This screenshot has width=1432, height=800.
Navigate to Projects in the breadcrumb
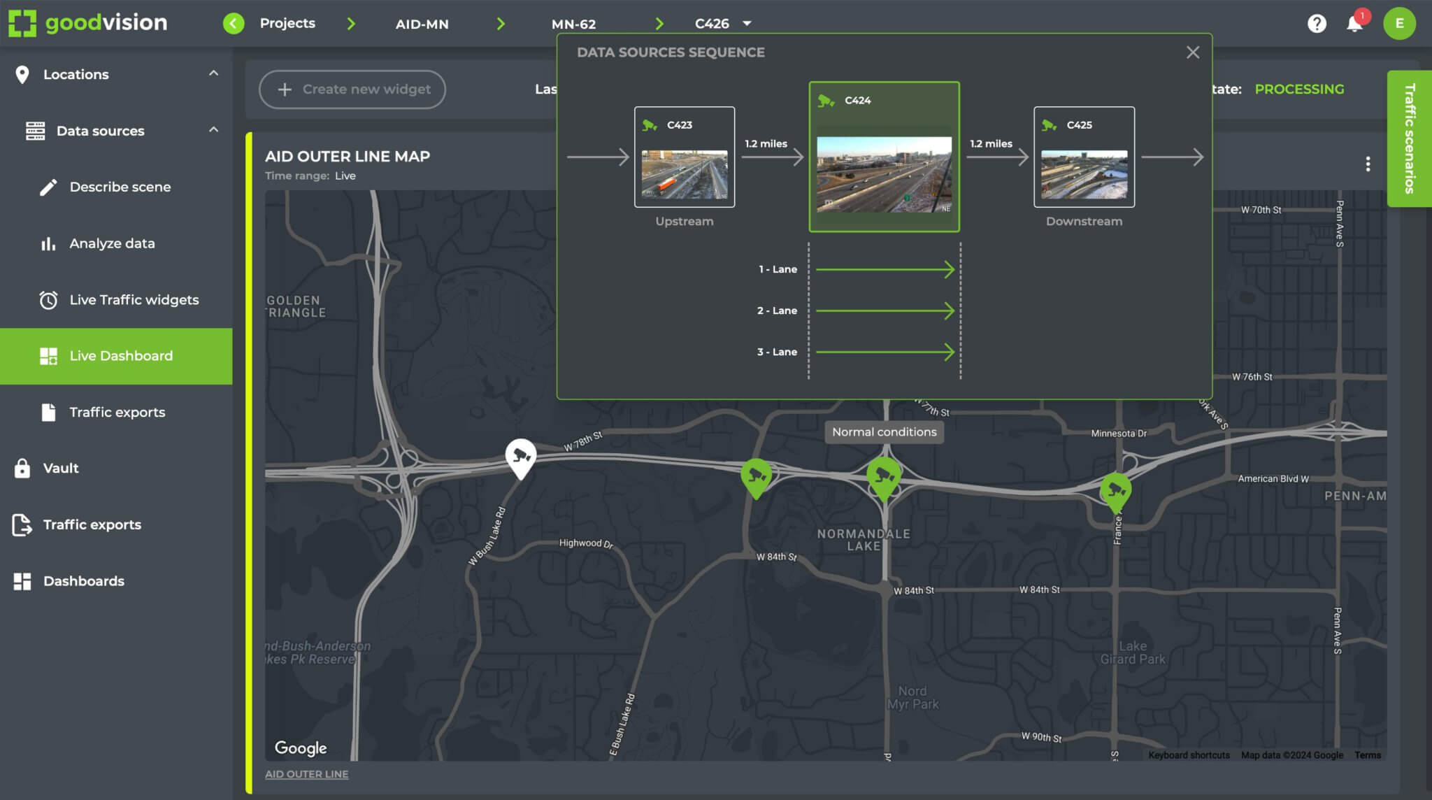(287, 23)
